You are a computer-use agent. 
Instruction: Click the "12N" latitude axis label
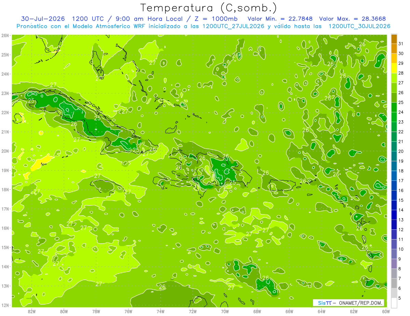[5, 305]
